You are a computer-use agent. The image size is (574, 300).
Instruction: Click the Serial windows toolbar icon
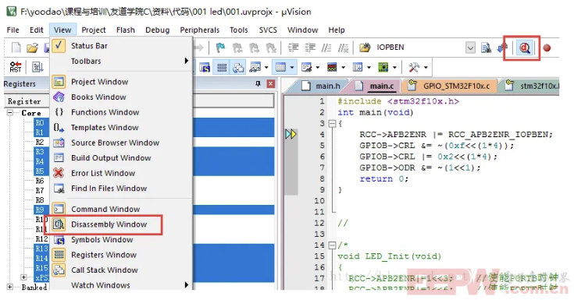click(x=306, y=67)
